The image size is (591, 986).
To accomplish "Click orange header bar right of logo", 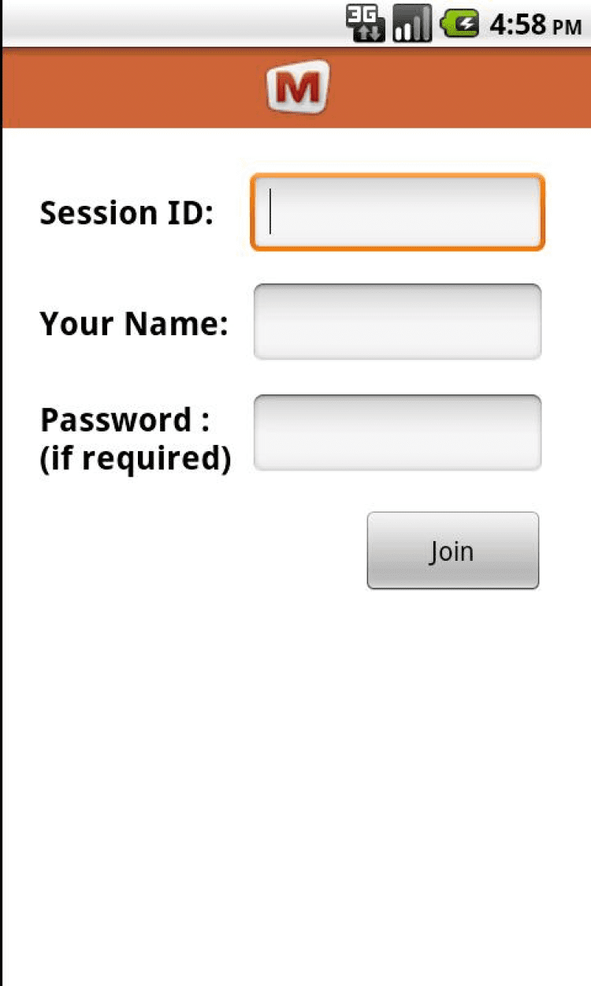I will point(465,88).
